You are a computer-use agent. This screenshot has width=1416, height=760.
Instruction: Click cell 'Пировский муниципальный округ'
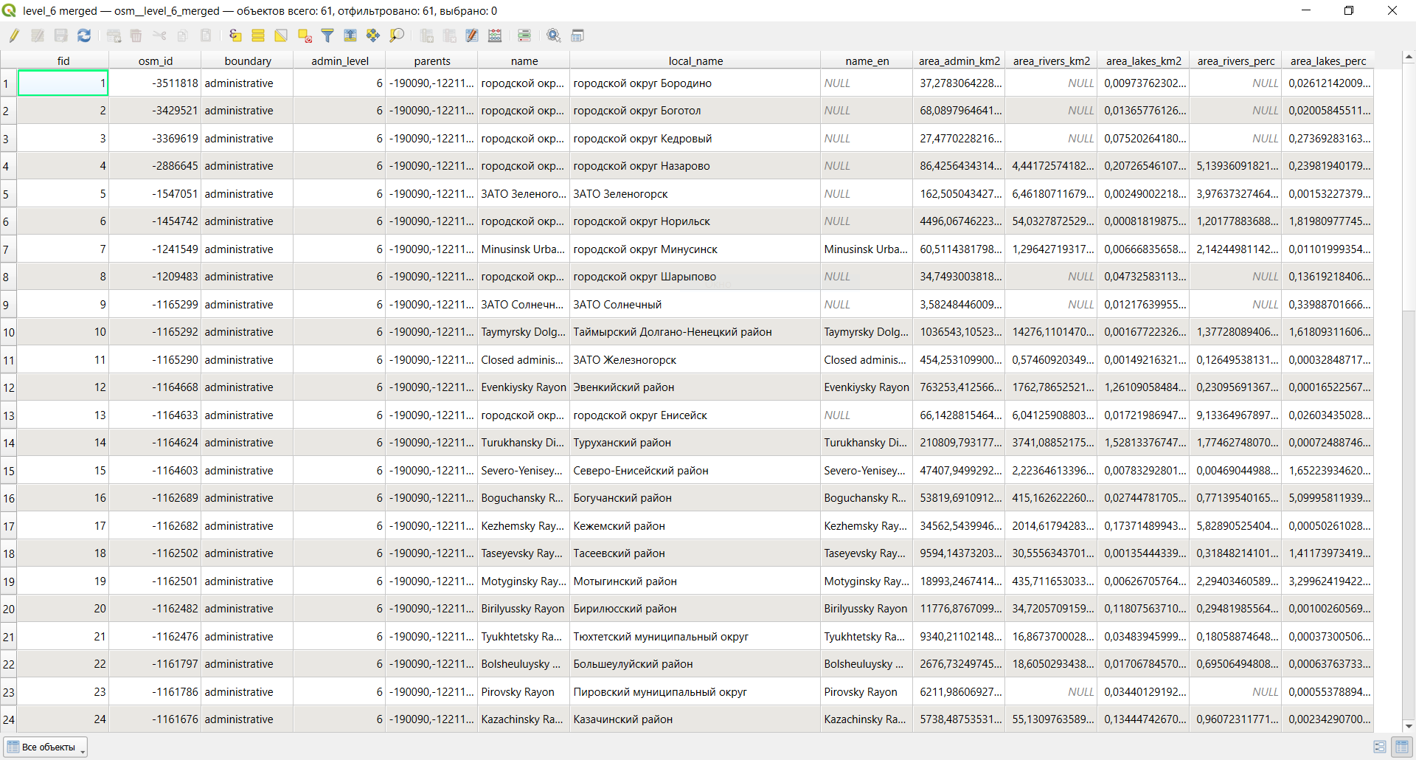[x=695, y=692]
